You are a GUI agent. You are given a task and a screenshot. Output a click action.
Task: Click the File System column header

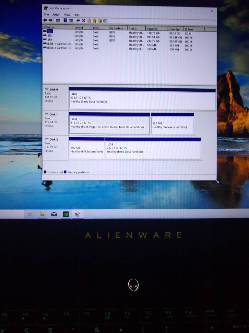coord(116,28)
